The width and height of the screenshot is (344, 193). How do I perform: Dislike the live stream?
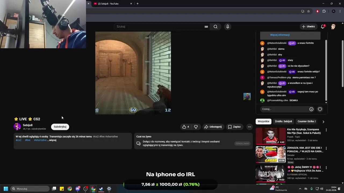(x=196, y=127)
